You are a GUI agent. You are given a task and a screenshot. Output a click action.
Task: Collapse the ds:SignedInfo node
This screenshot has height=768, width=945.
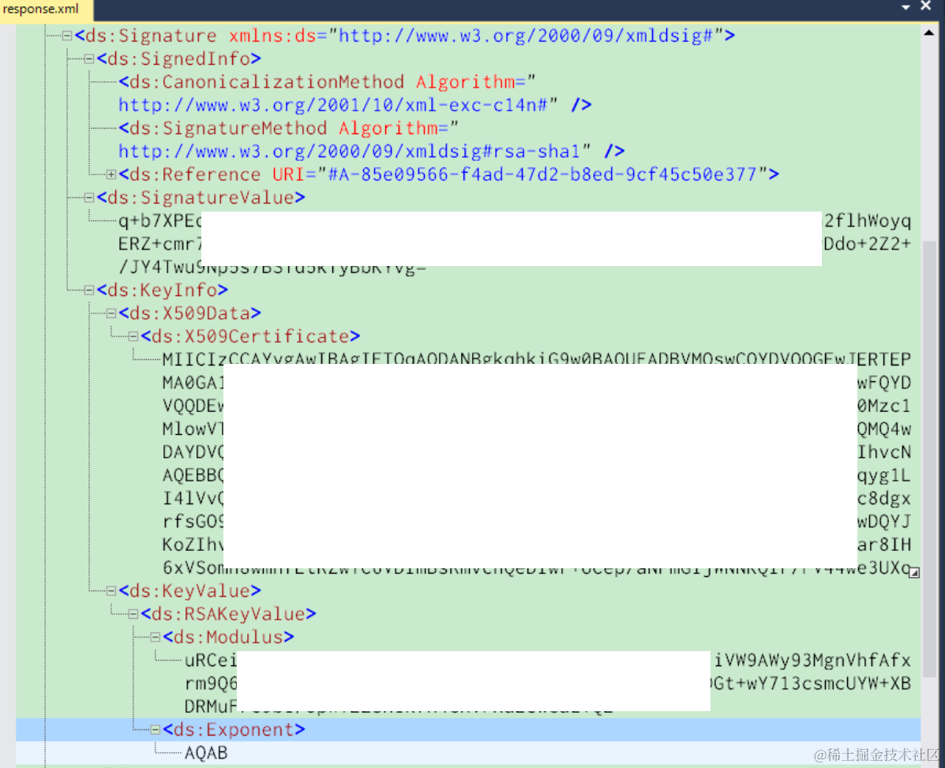point(89,59)
